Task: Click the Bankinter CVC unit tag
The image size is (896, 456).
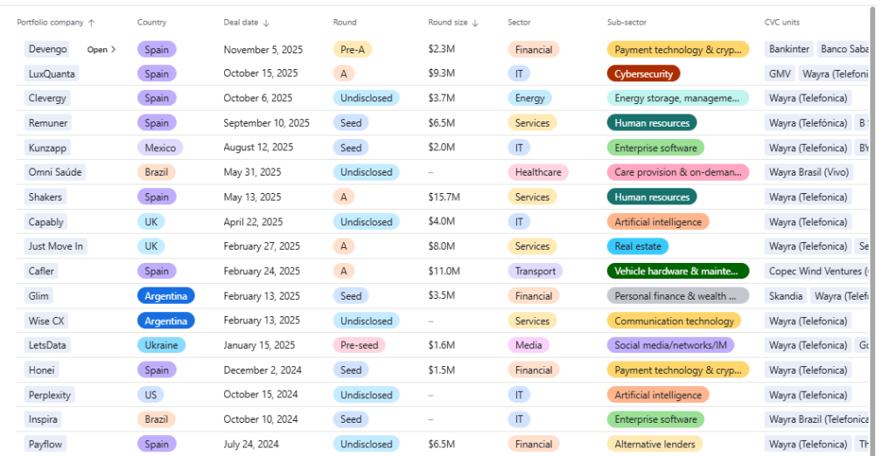Action: pos(789,50)
